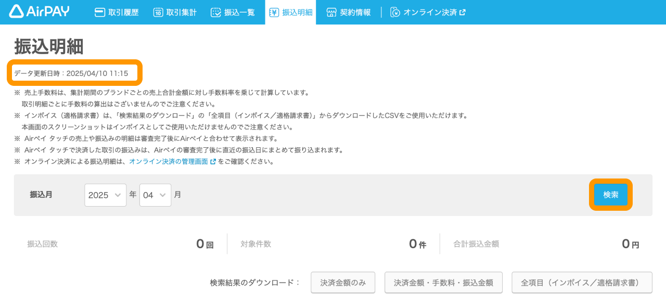Viewport: 666px width, 306px height.
Task: Click the calendar icon for 取引集計
Action: pyautogui.click(x=158, y=12)
